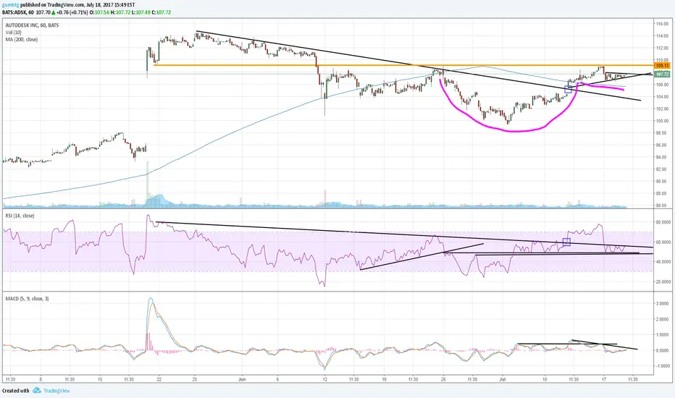Screen dimensions: 675x398
Task: Select the MA (200, close) indicator label
Action: point(22,39)
